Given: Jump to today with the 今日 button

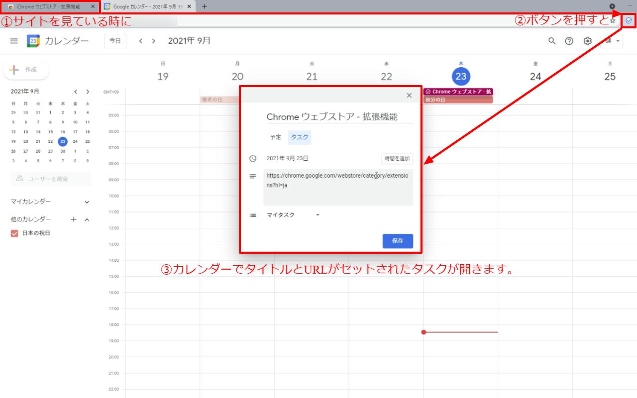Looking at the screenshot, I should pos(115,41).
